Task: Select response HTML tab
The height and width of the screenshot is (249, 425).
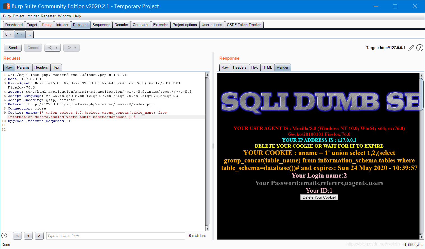Action: (x=267, y=67)
